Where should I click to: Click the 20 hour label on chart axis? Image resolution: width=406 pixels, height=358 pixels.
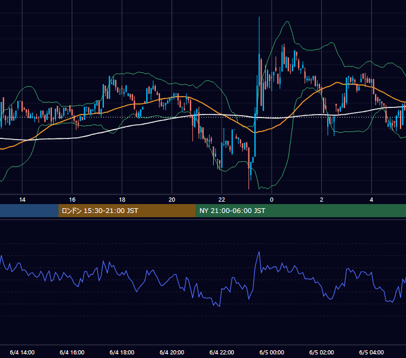tap(172, 200)
